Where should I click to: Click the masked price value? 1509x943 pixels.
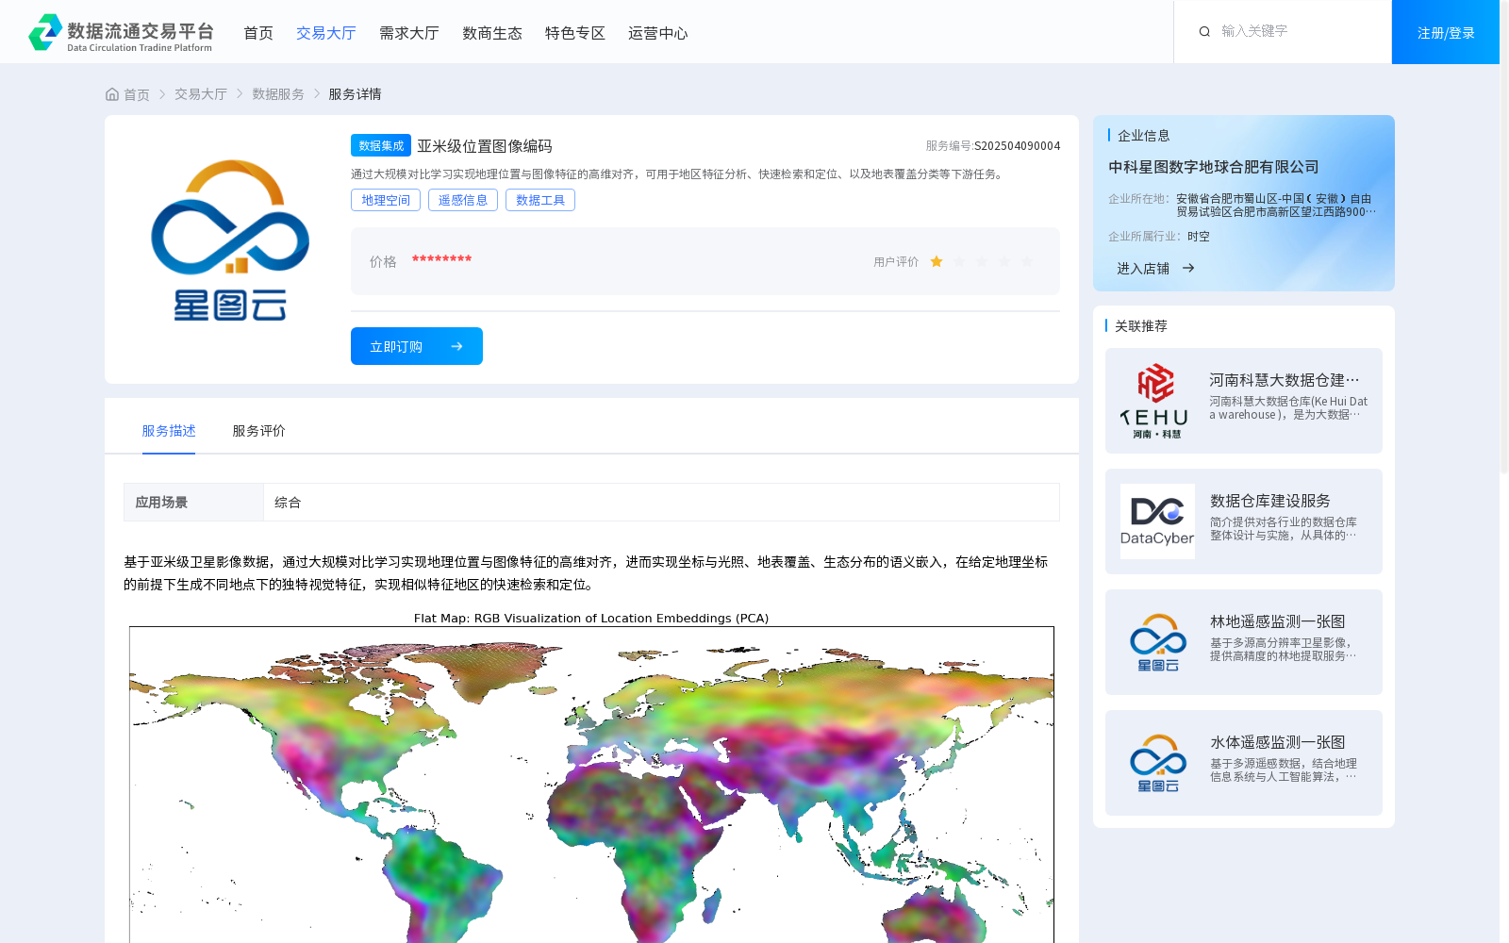[x=441, y=259]
